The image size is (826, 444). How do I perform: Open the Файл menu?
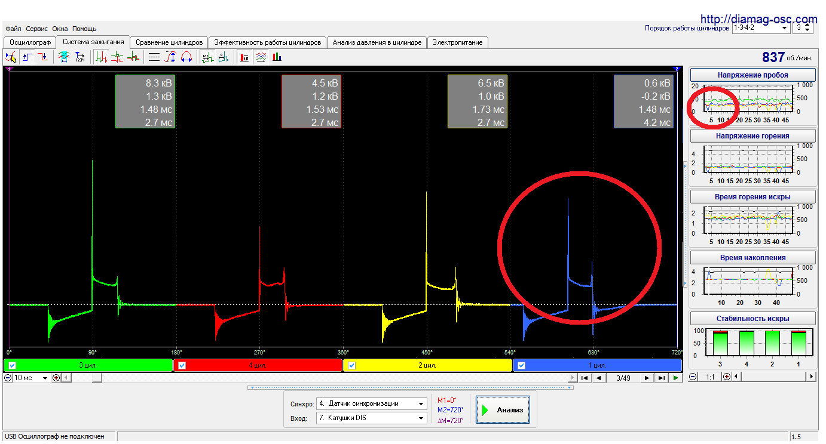tap(13, 29)
